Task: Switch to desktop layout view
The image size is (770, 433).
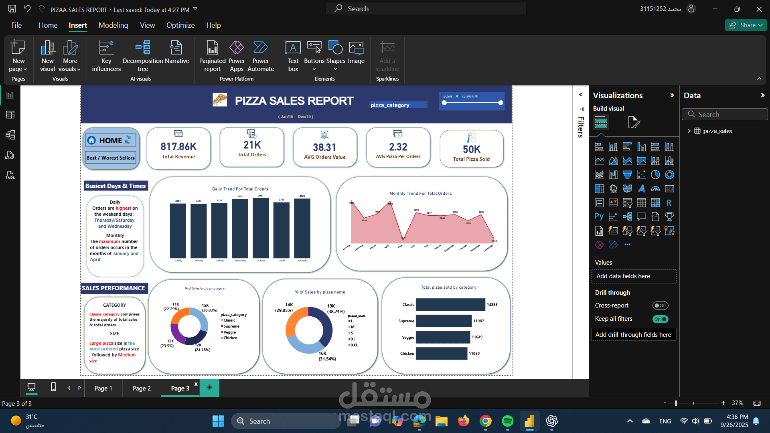Action: click(x=31, y=387)
